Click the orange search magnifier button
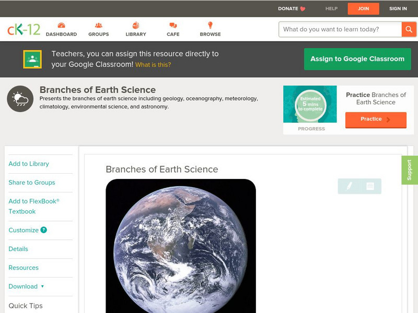Viewport: 418px width, 313px height. [409, 29]
